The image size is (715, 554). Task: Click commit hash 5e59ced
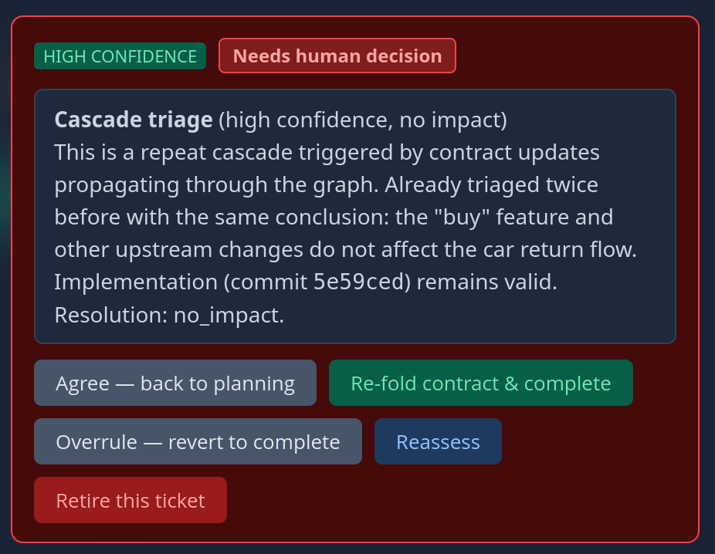[x=360, y=282]
